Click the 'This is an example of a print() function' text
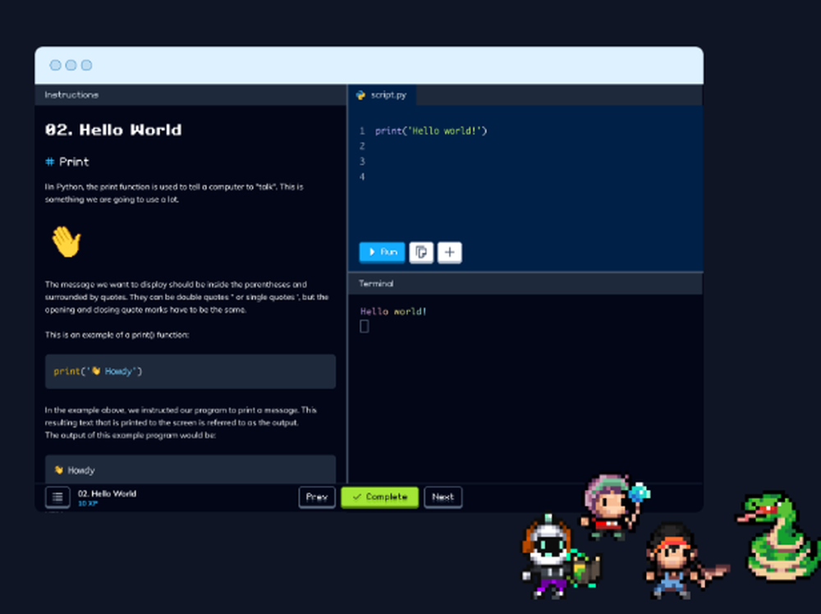The width and height of the screenshot is (821, 614). coord(117,335)
